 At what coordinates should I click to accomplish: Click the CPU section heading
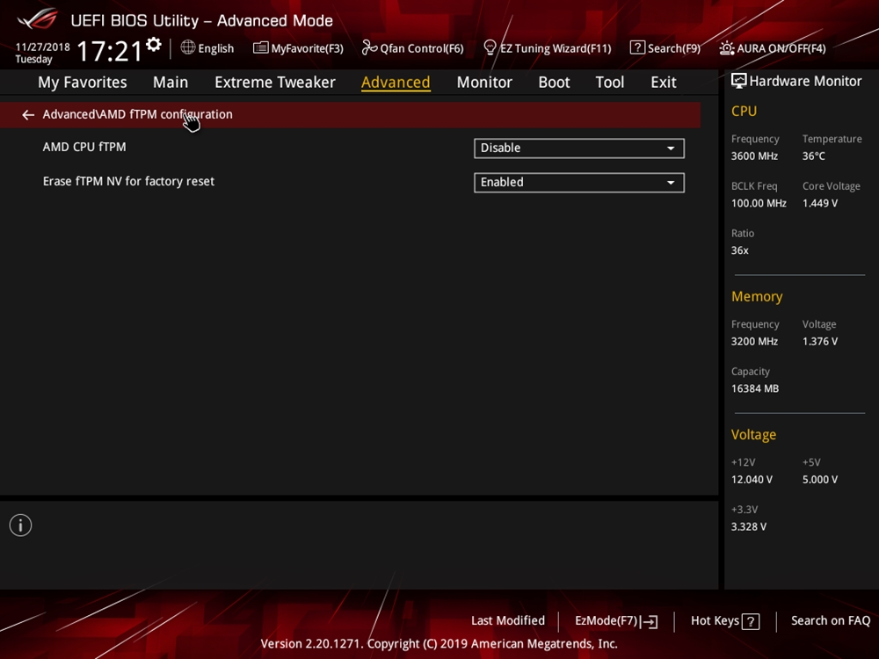click(744, 112)
